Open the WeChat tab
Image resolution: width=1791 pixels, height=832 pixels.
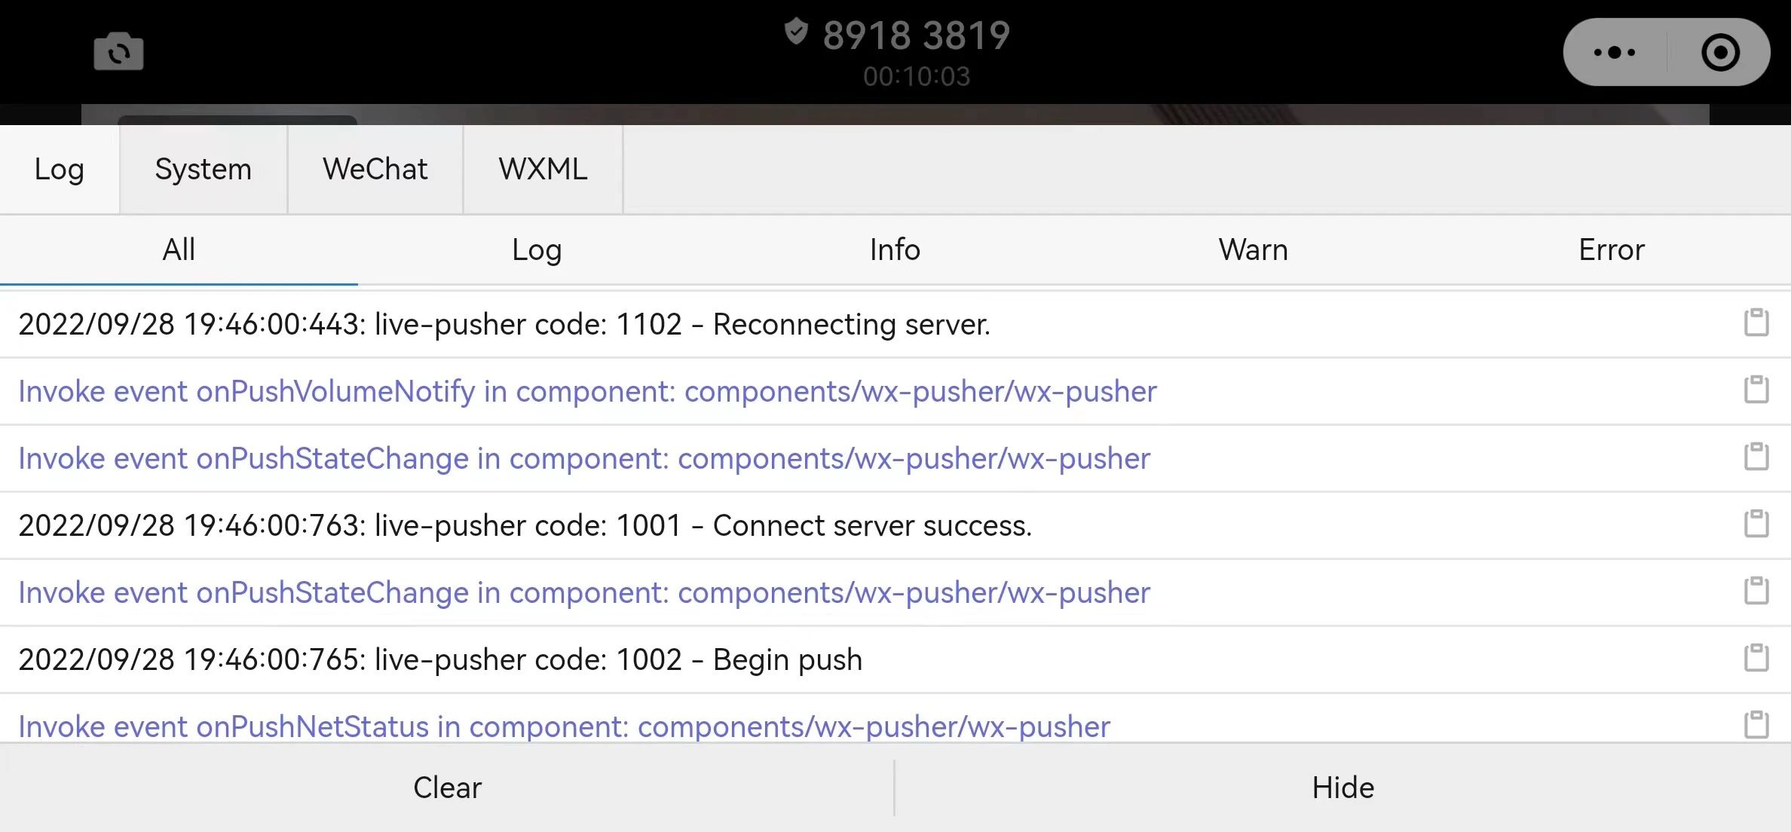point(375,169)
